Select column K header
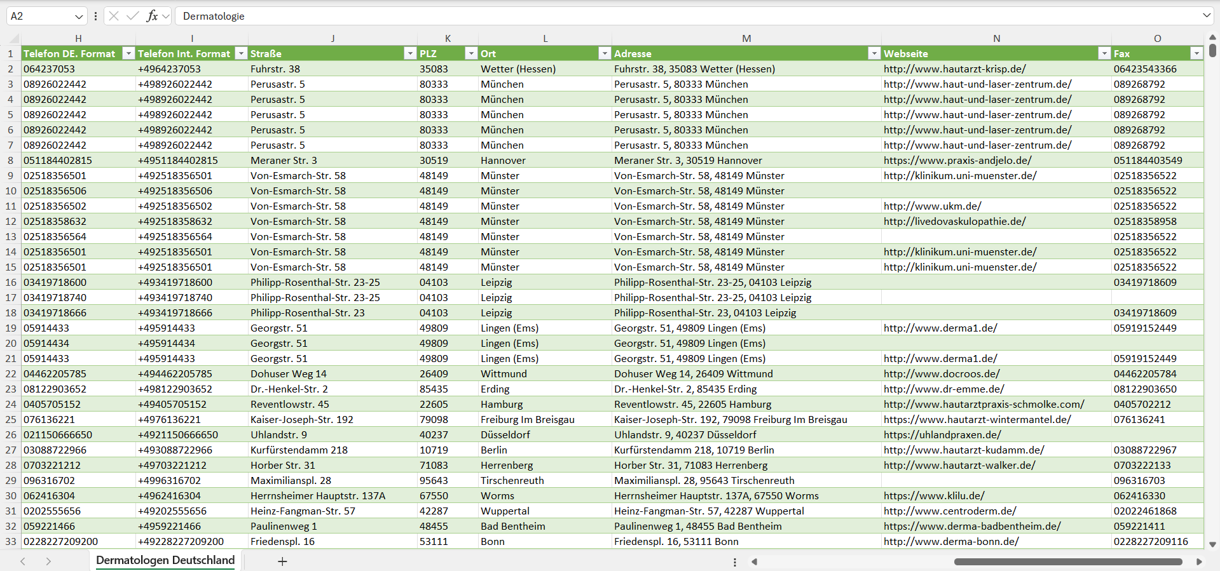This screenshot has width=1220, height=571. coord(448,38)
